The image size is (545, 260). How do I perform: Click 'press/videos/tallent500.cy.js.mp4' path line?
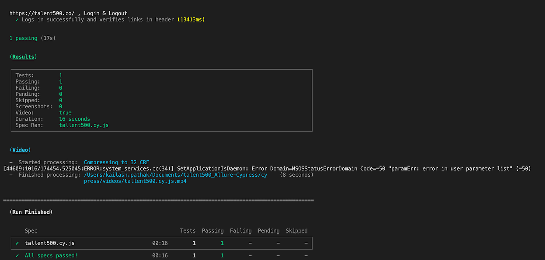point(135,181)
